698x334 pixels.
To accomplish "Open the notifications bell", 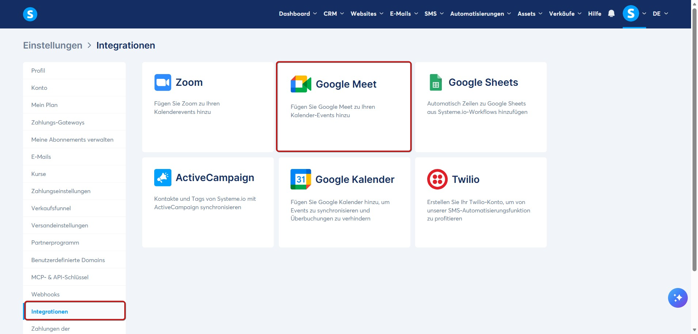I will pyautogui.click(x=611, y=14).
